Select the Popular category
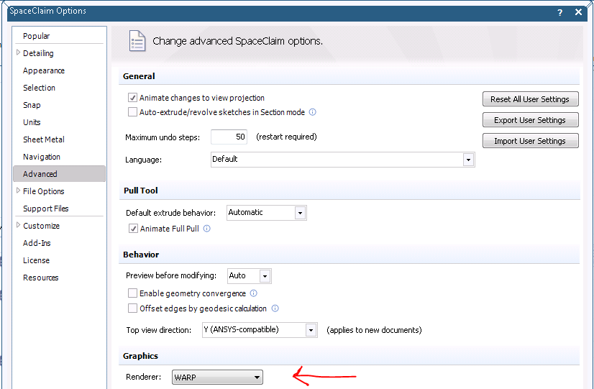Image resolution: width=594 pixels, height=389 pixels. (37, 36)
